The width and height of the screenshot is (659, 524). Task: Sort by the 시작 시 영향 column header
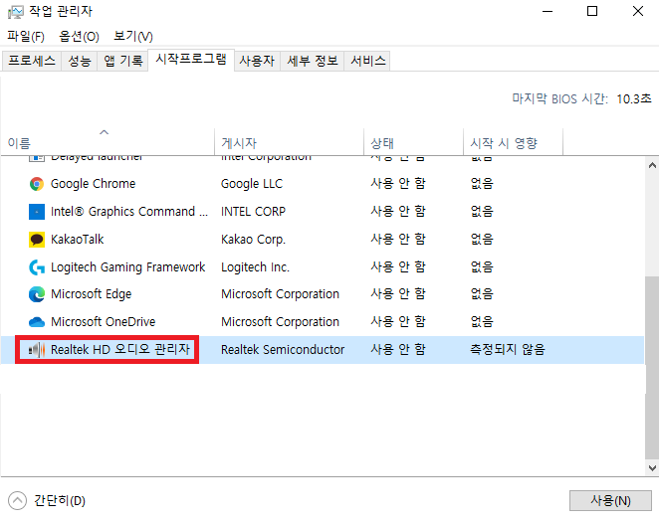[513, 143]
